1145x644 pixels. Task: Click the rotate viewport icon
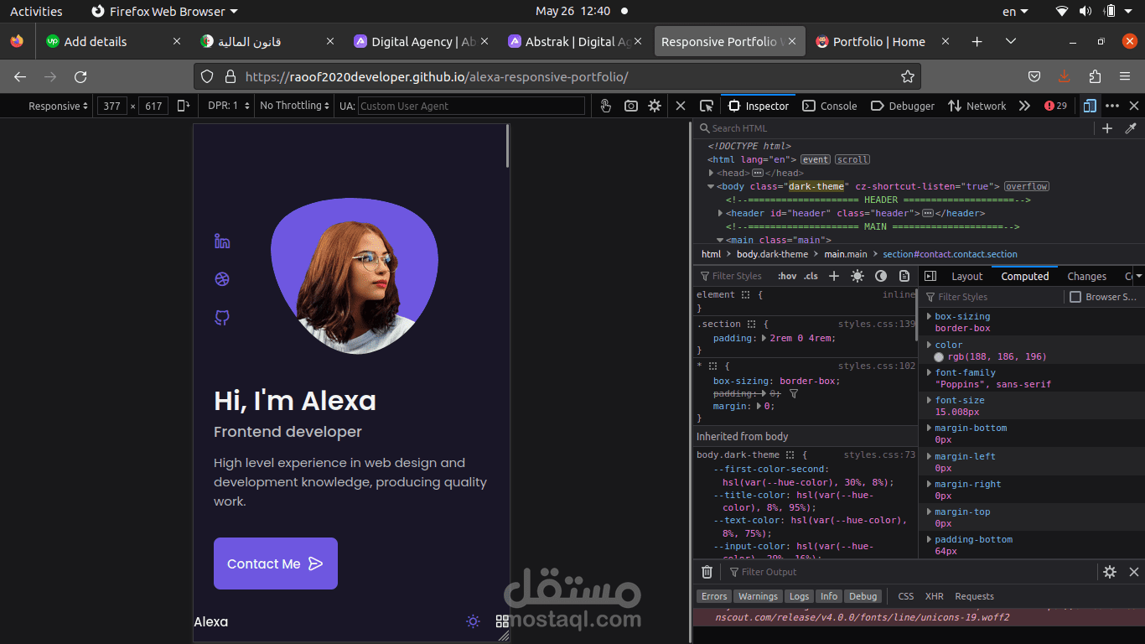[x=184, y=106]
